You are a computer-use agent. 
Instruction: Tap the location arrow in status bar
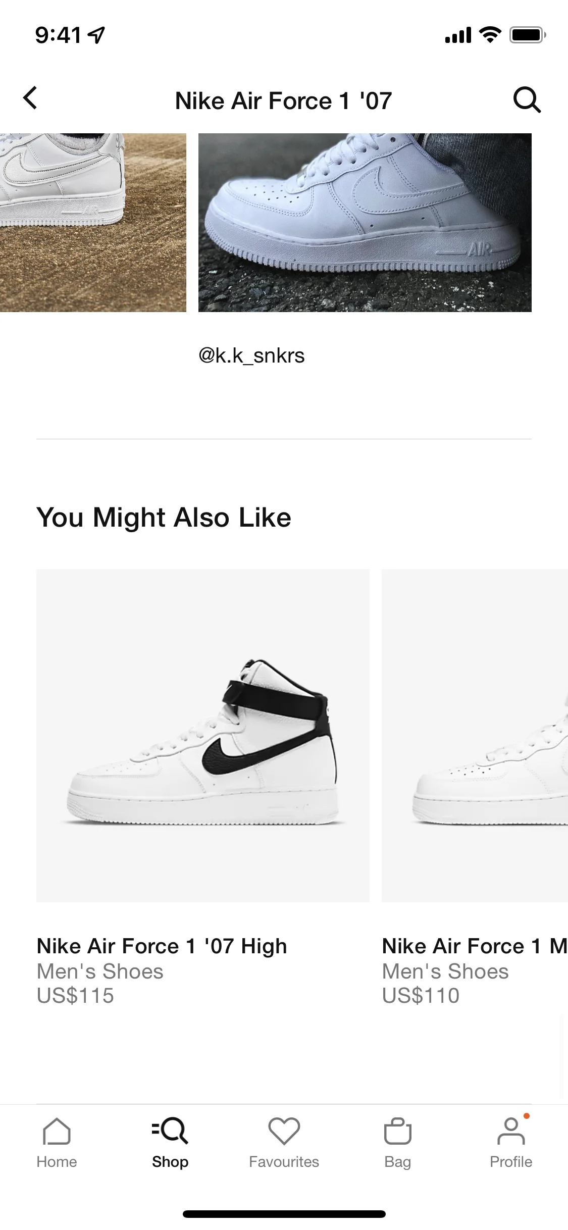pyautogui.click(x=95, y=33)
